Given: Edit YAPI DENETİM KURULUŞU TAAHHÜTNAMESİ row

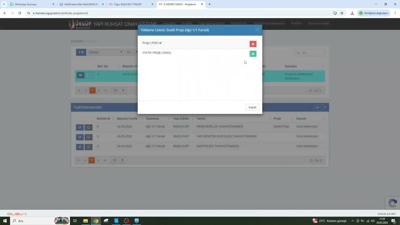Looking at the screenshot, I should [x=80, y=137].
